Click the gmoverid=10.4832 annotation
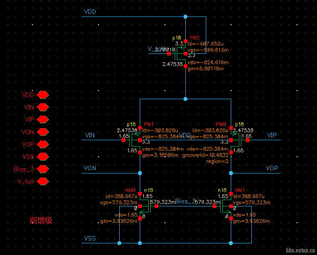The width and height of the screenshot is (317, 255). tap(205, 155)
